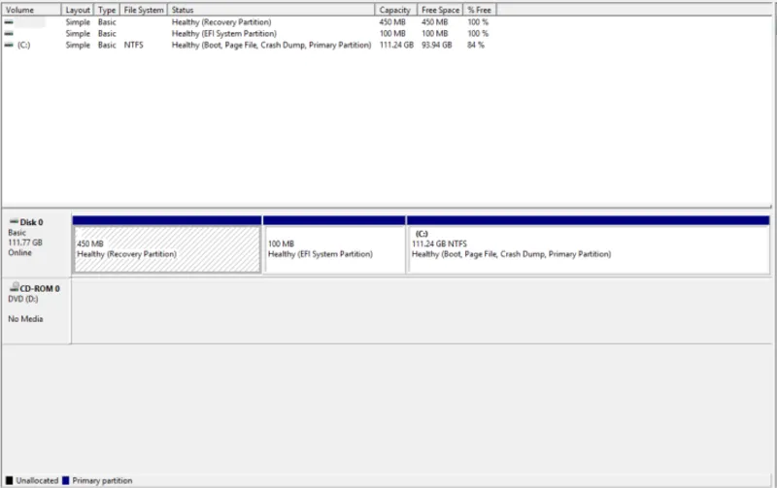The height and width of the screenshot is (488, 777).
Task: Click the blue Primary partition legend swatch
Action: (66, 480)
